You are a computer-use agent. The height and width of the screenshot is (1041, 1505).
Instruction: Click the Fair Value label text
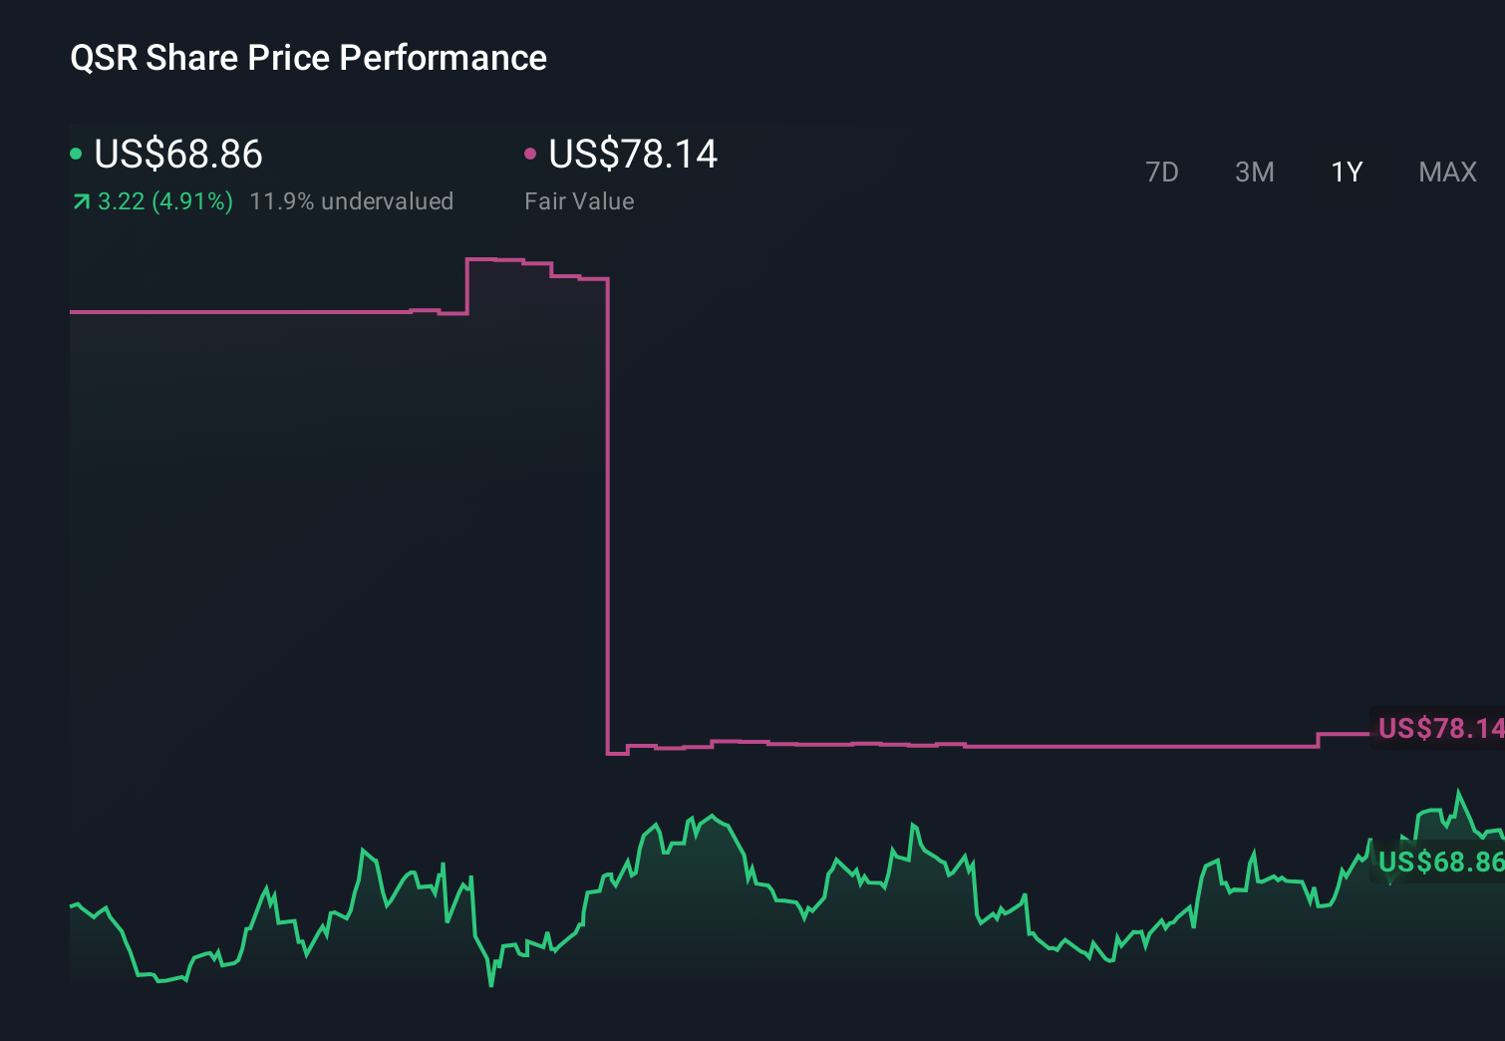point(578,201)
